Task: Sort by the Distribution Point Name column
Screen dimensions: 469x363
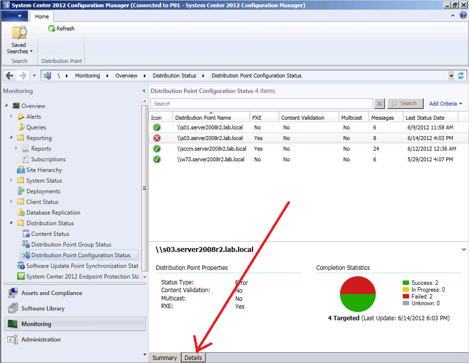Action: tap(211, 117)
